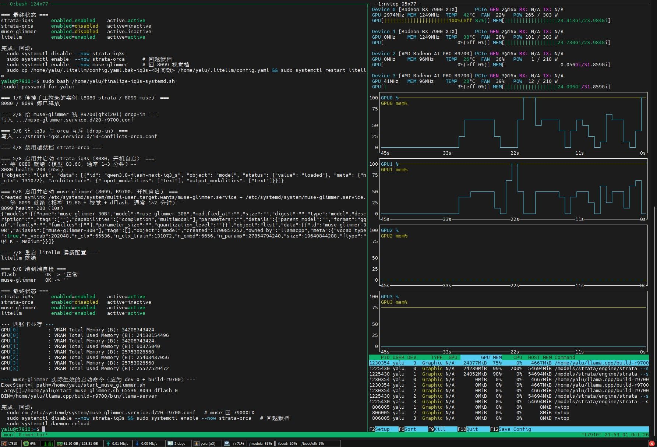
Task: Click '/models: 61%' disk usage in status bar
Action: (x=261, y=443)
